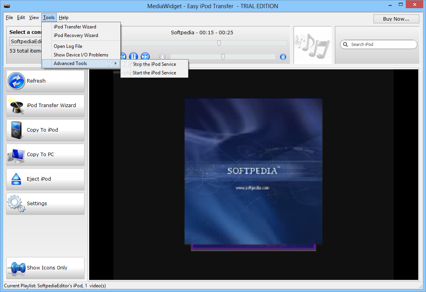This screenshot has width=426, height=292.
Task: Choose Stop the iPod Service
Action: [x=154, y=64]
